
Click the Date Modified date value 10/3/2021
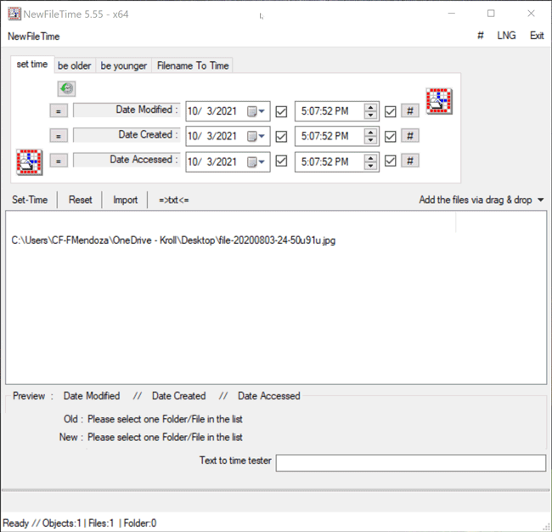[x=212, y=111]
